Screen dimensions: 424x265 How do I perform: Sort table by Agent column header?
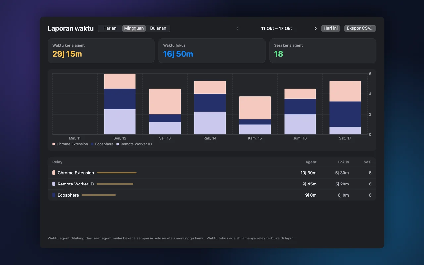click(311, 162)
